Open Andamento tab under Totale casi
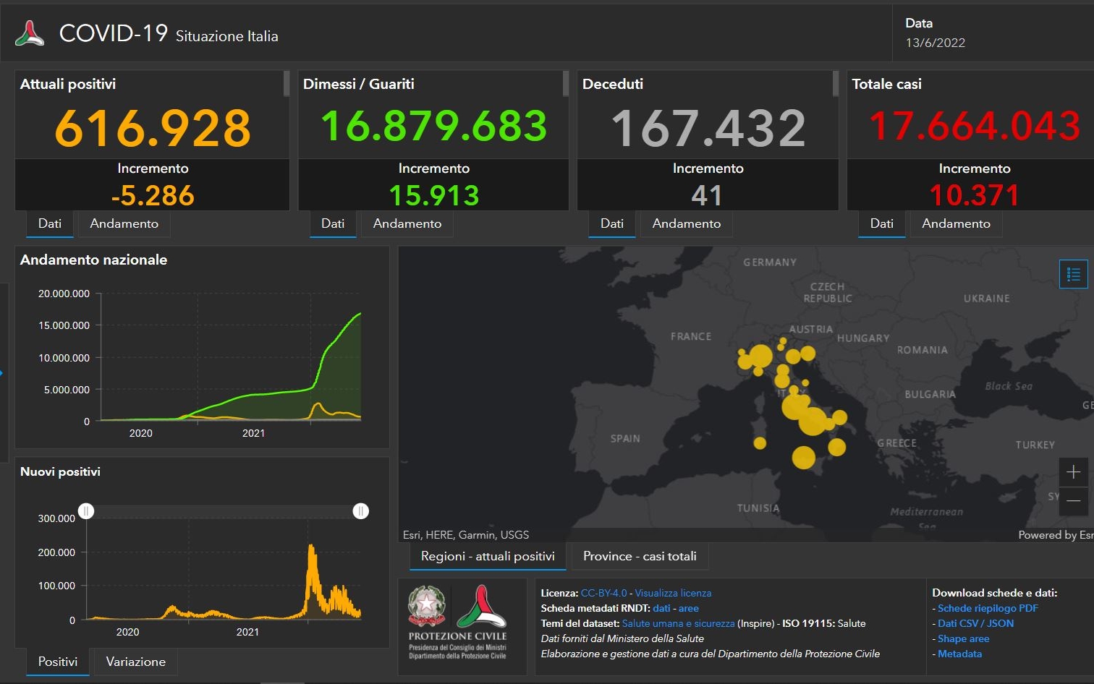The height and width of the screenshot is (684, 1094). (956, 223)
